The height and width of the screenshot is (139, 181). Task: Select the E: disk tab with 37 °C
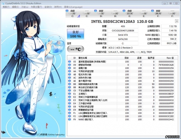pos(130,13)
